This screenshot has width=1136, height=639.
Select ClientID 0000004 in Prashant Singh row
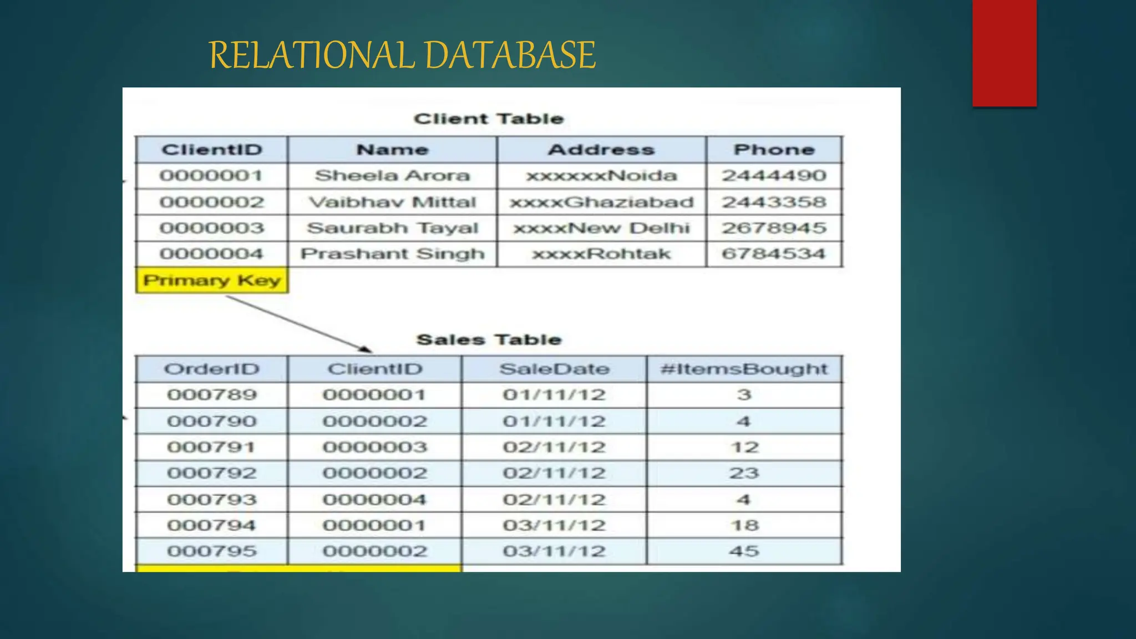point(211,254)
